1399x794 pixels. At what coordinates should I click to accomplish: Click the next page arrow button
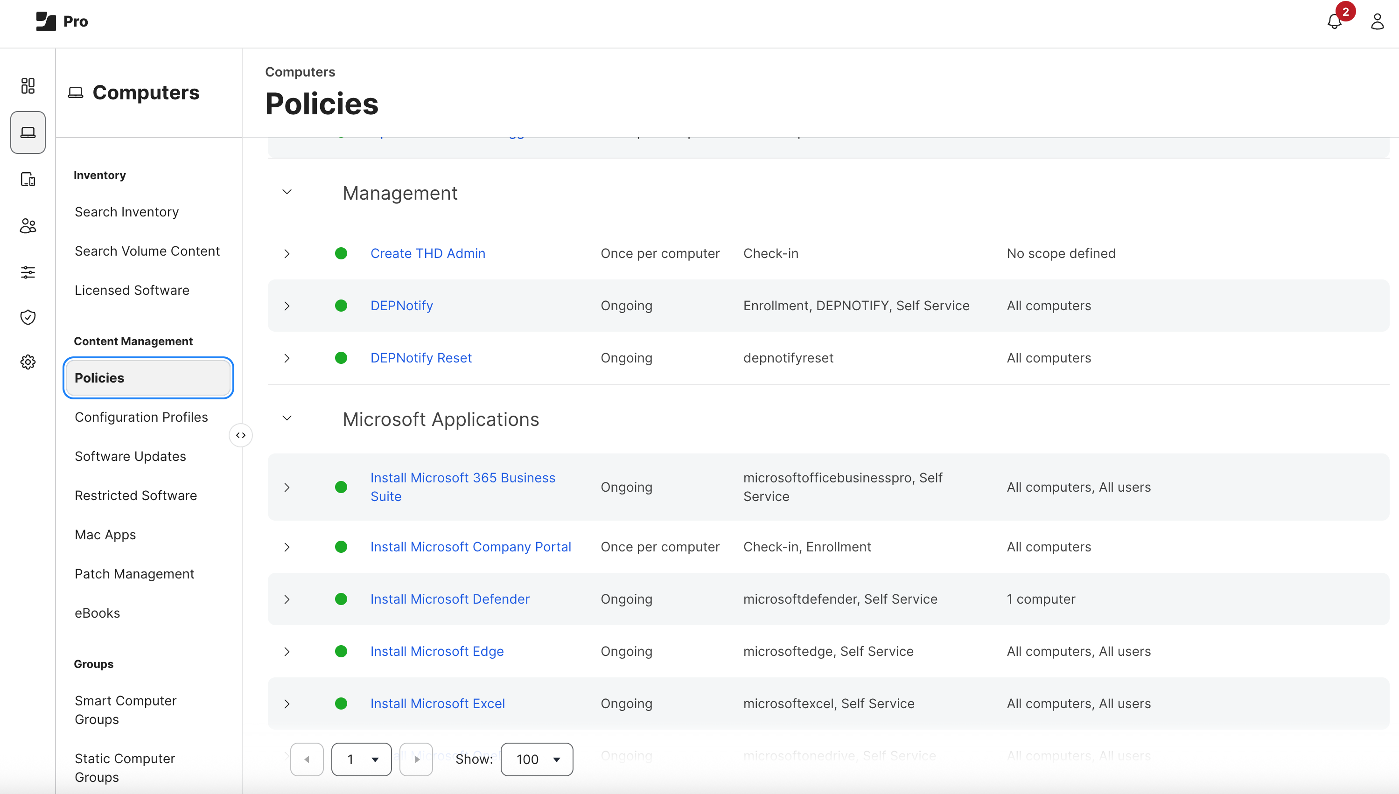pos(416,759)
